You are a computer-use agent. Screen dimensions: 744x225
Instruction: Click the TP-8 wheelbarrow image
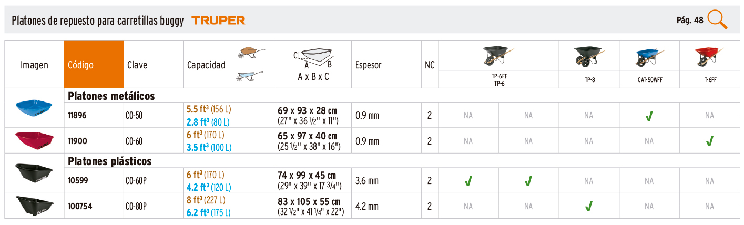pos(589,56)
